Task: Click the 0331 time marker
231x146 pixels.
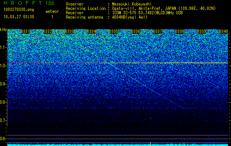Action: (25, 31)
